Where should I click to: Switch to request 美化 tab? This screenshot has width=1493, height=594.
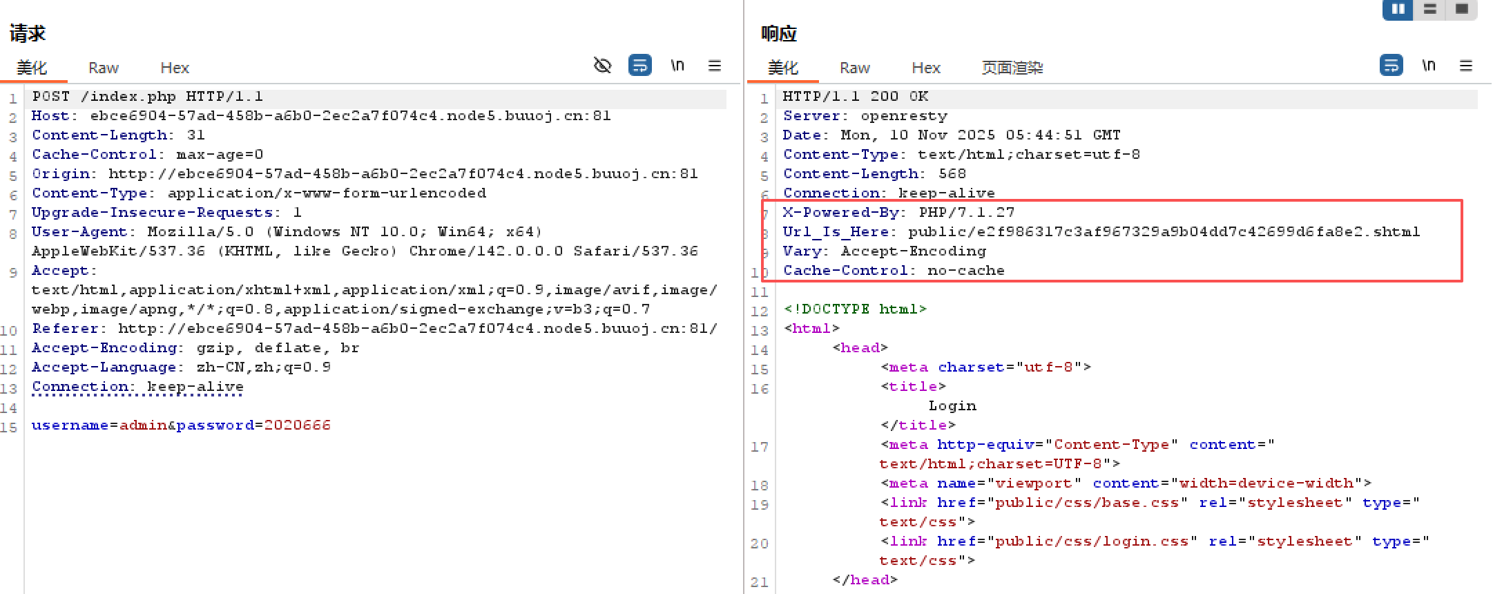pos(32,68)
